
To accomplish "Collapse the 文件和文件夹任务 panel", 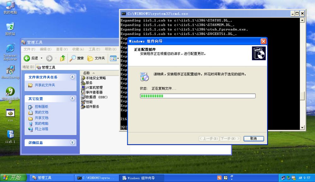I will click(x=72, y=77).
